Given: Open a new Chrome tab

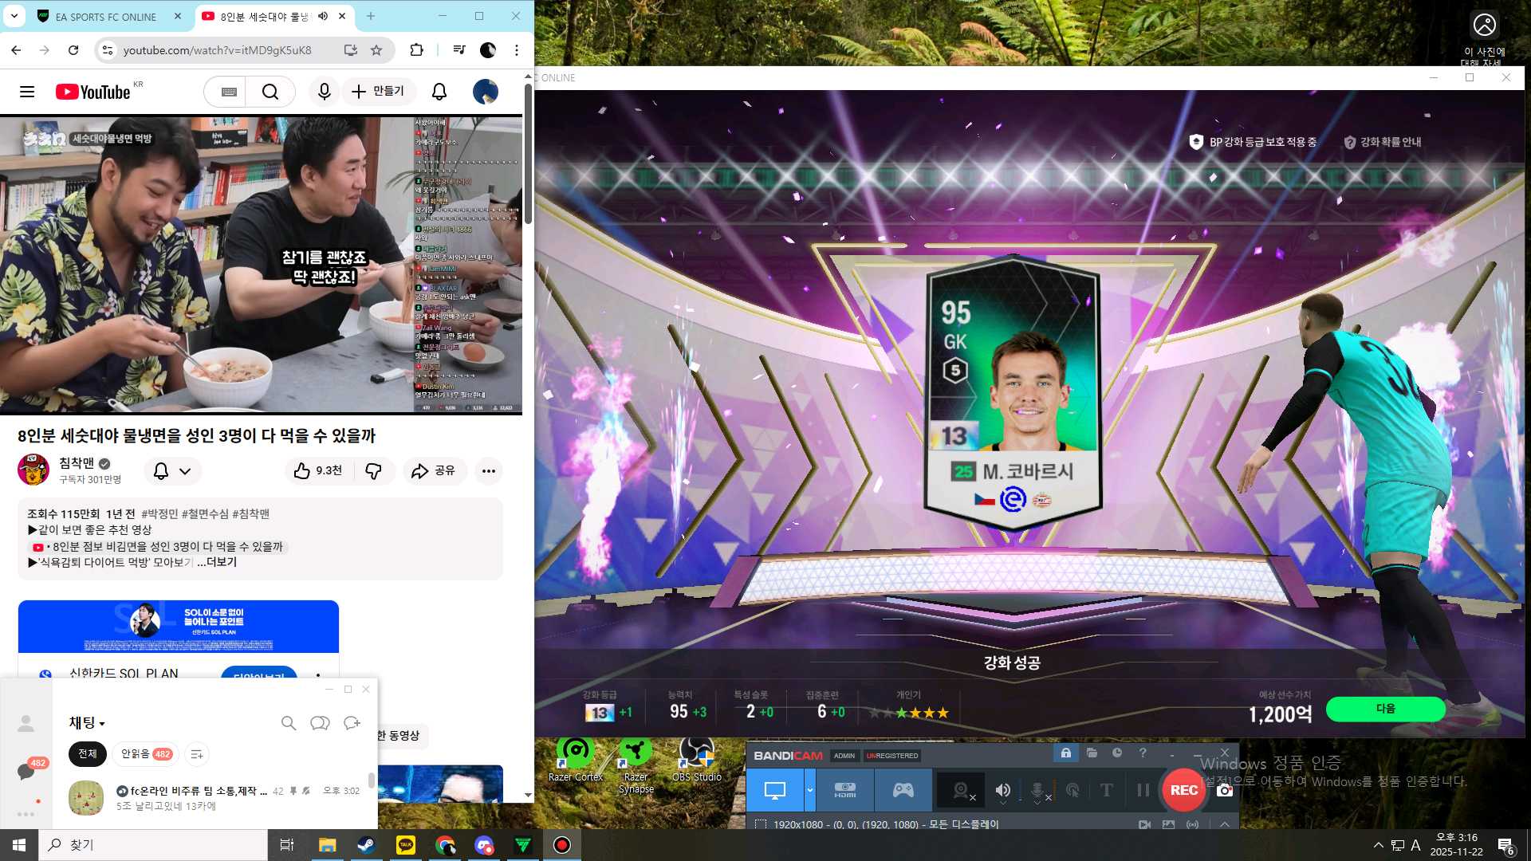Looking at the screenshot, I should [371, 16].
